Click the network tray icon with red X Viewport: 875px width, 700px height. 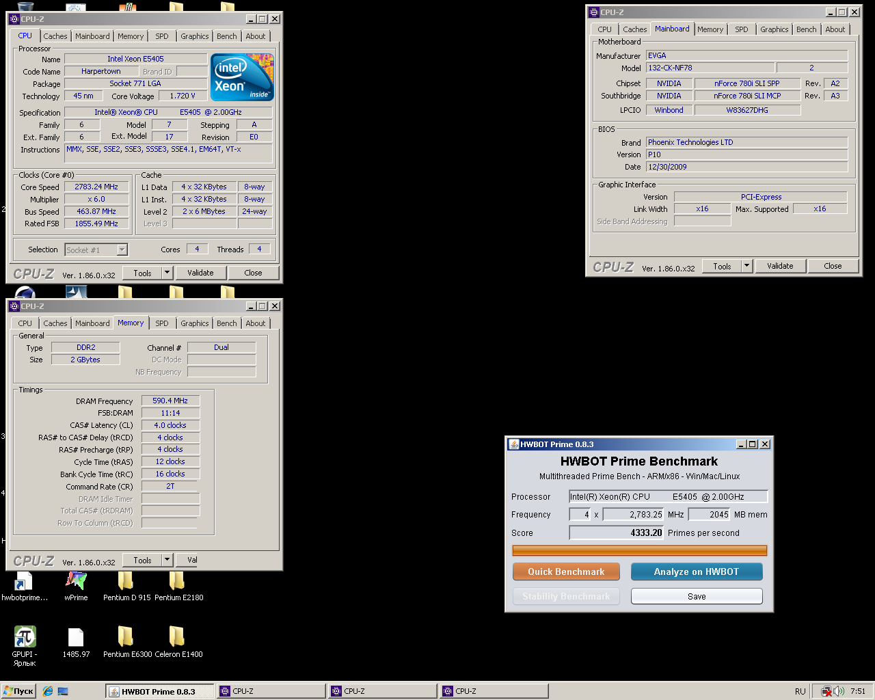pos(826,691)
